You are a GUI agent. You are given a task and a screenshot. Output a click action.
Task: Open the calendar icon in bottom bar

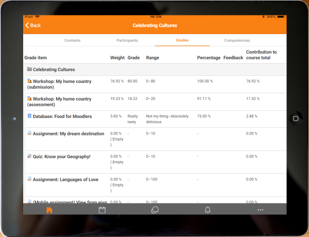(102, 210)
